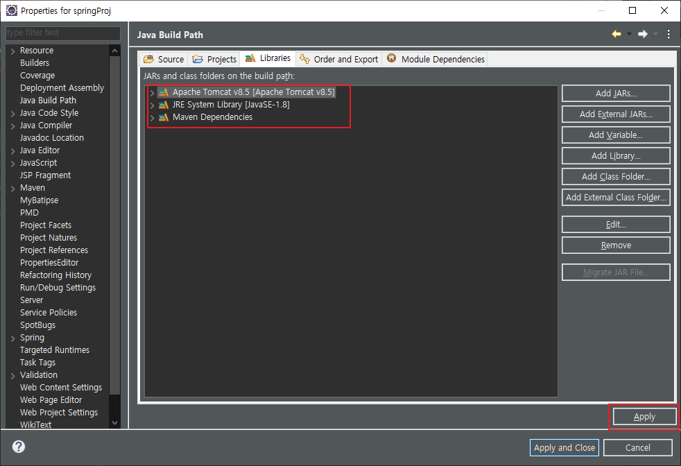
Task: Select JRE System Library [JavaSE-1.8] row
Action: click(231, 105)
